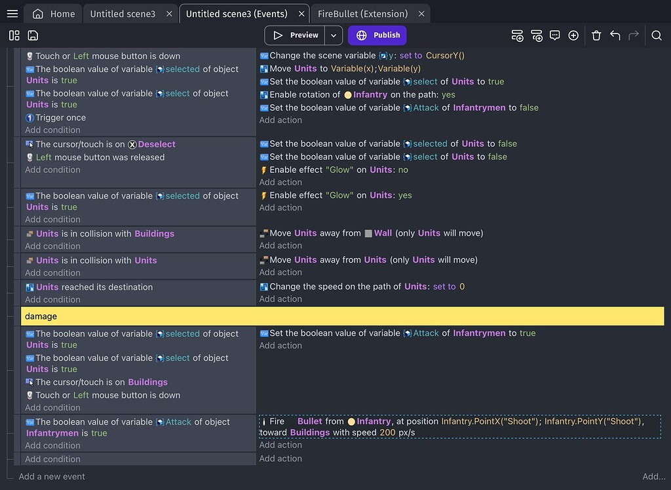The height and width of the screenshot is (490, 671).
Task: Undo the last change
Action: tap(615, 35)
